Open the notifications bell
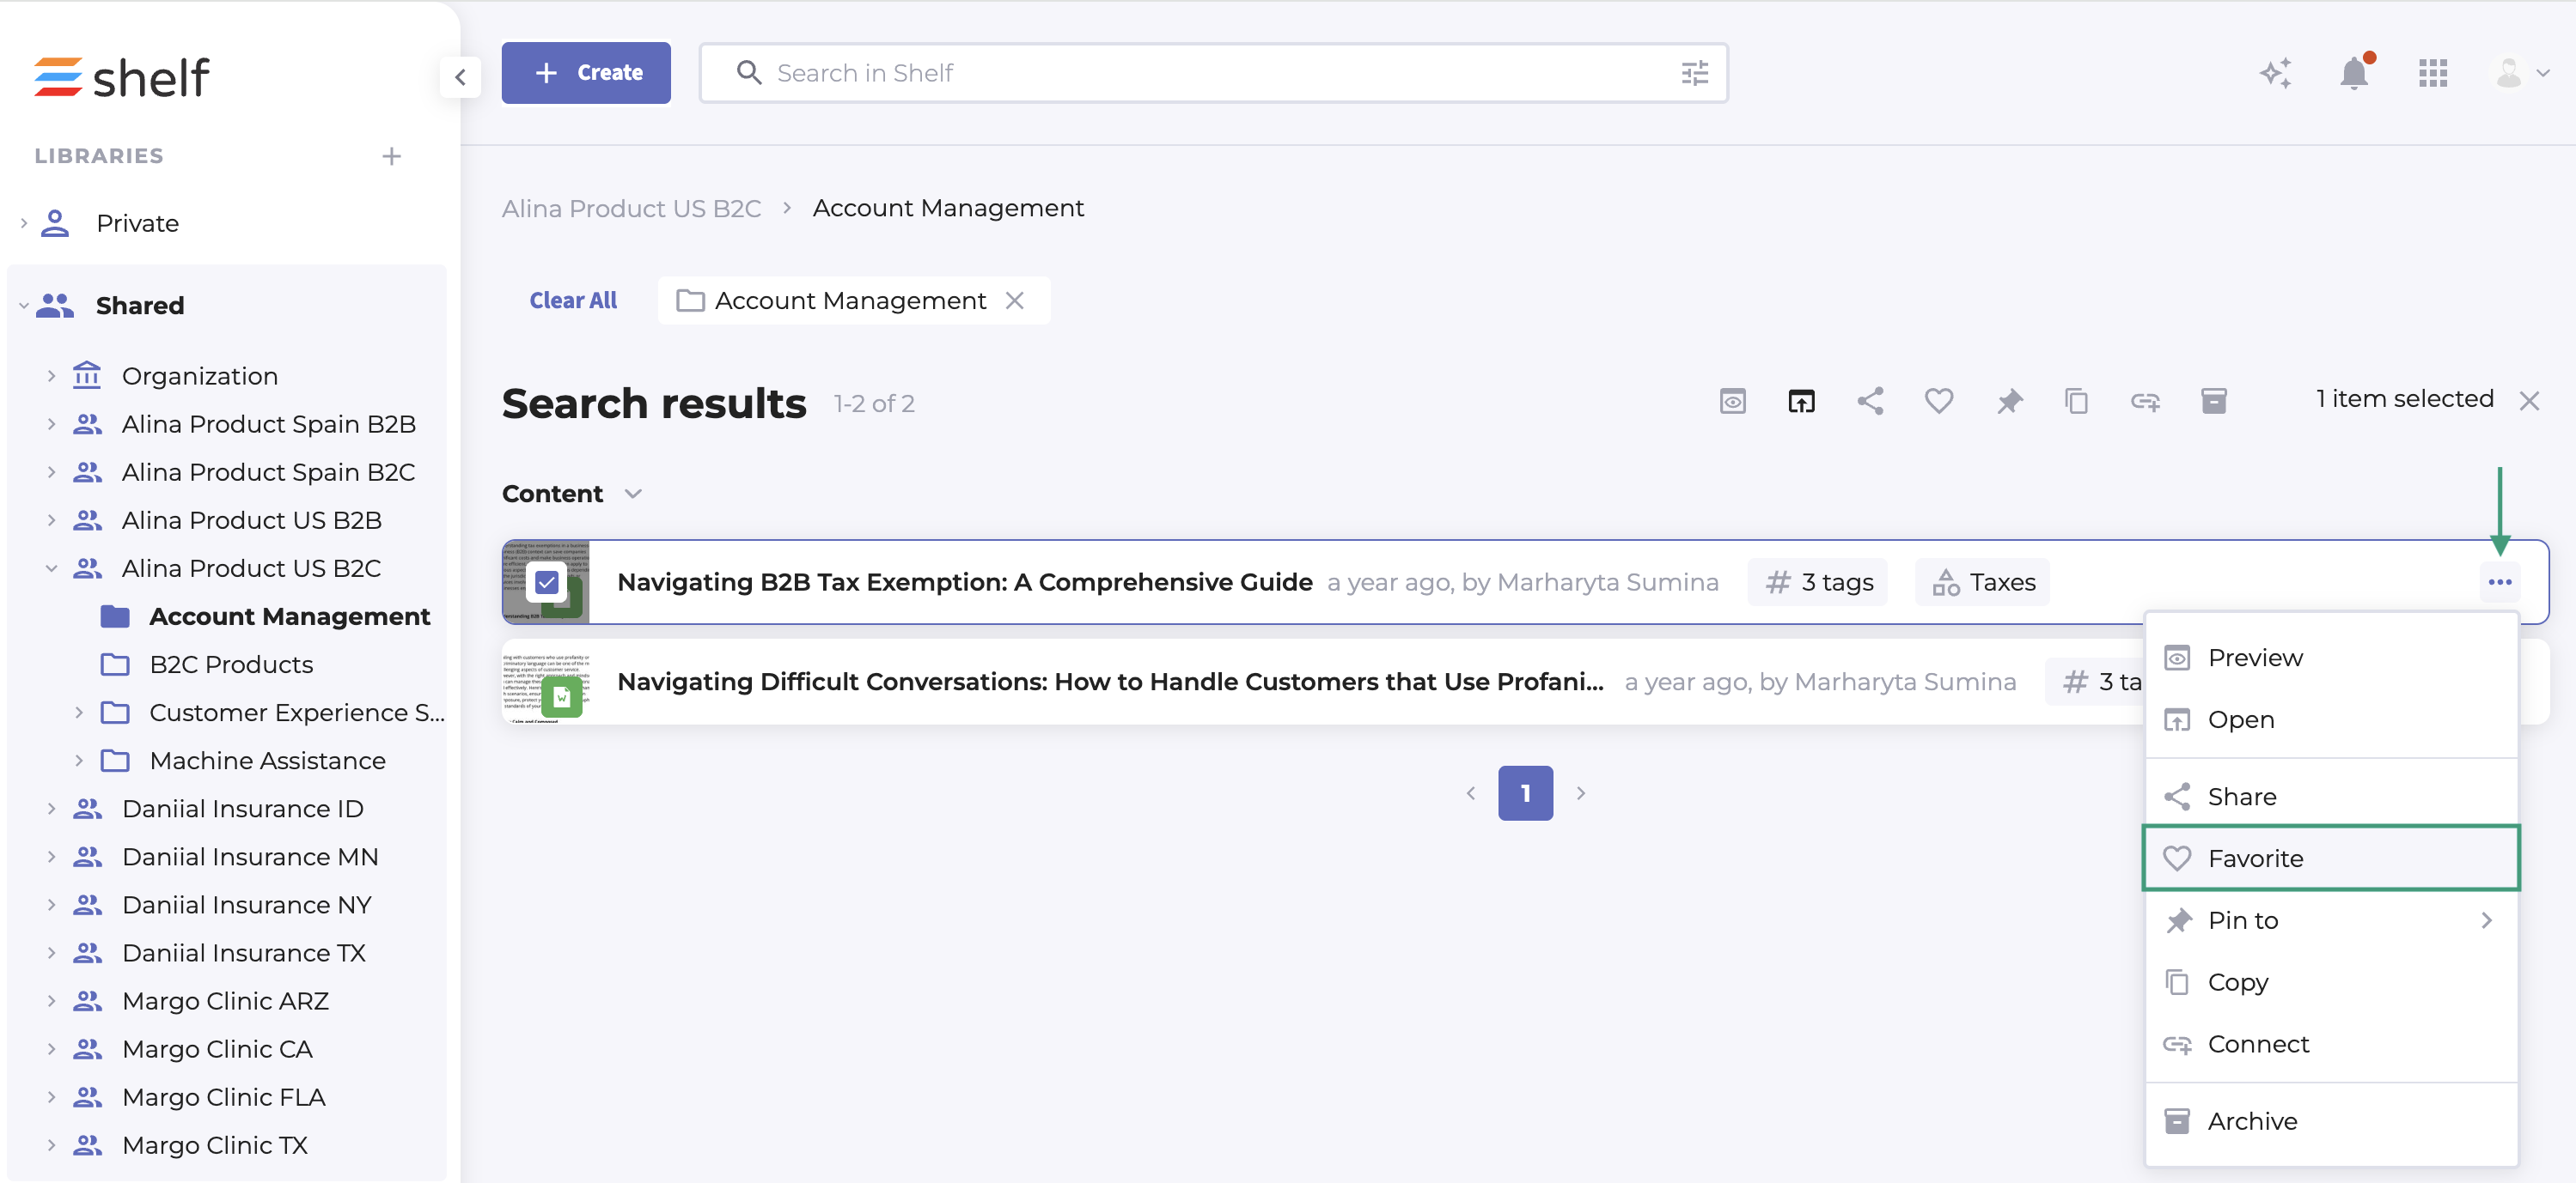Screen dimensions: 2576x1183 pyautogui.click(x=2354, y=73)
